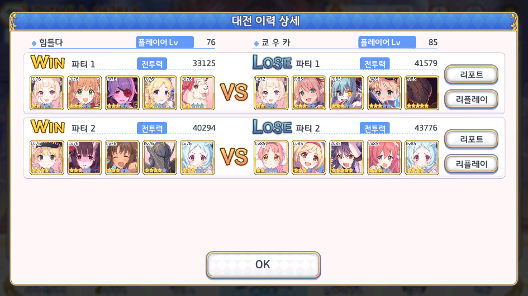
Task: Click the player name 힘들다
Action: coord(51,43)
